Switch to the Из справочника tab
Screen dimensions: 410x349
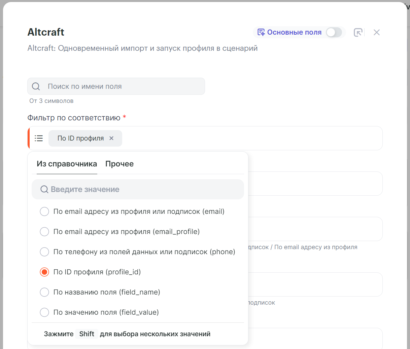point(67,164)
